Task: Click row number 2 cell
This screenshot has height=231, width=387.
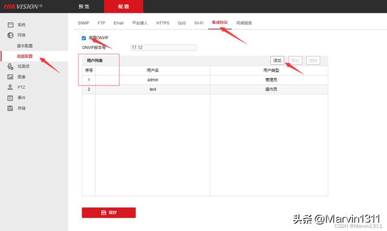Action: pos(89,89)
